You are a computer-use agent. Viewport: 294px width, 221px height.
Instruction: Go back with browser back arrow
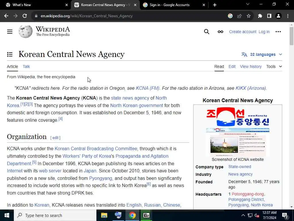pyautogui.click(x=6, y=16)
